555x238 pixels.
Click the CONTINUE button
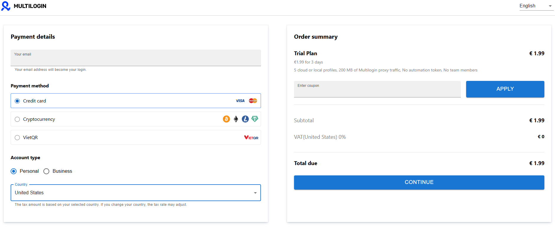(x=419, y=182)
